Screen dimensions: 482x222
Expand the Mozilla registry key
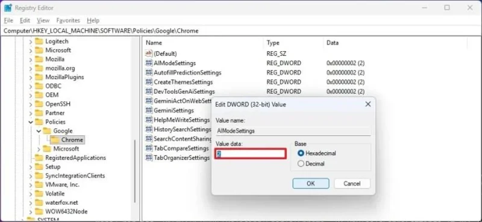pyautogui.click(x=31, y=59)
